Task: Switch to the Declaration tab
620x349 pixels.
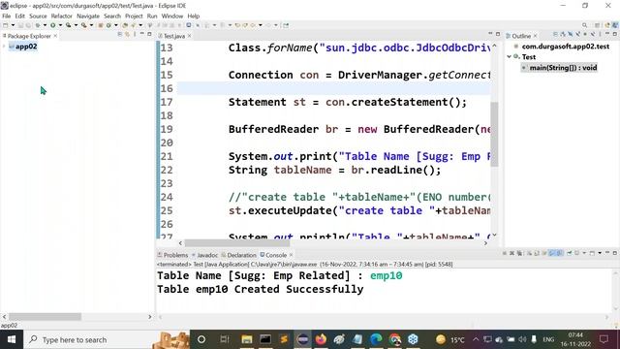Action: pos(239,255)
